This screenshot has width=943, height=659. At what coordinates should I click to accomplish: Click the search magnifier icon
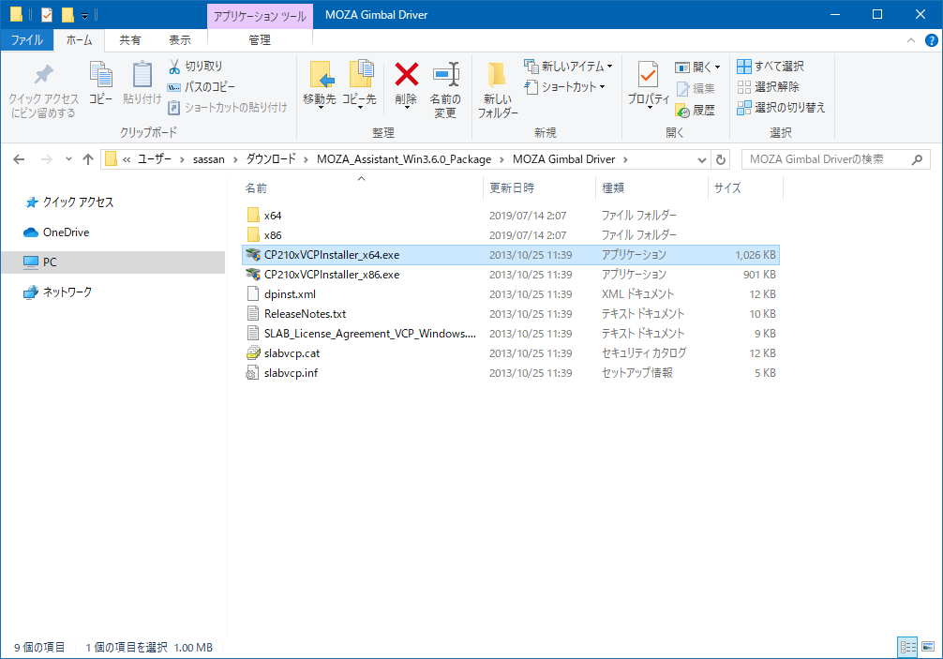(917, 159)
